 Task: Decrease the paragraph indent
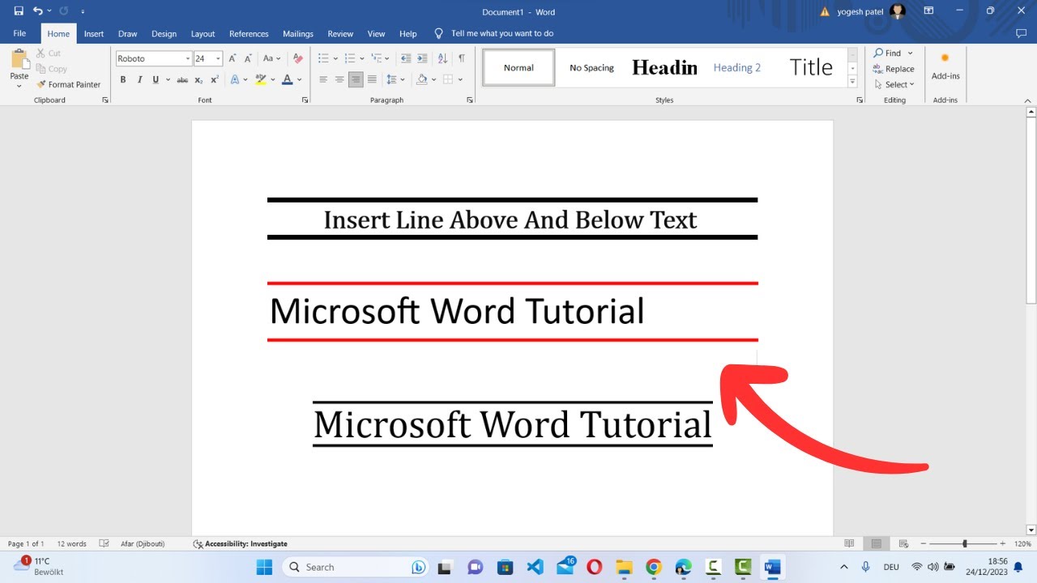(405, 58)
